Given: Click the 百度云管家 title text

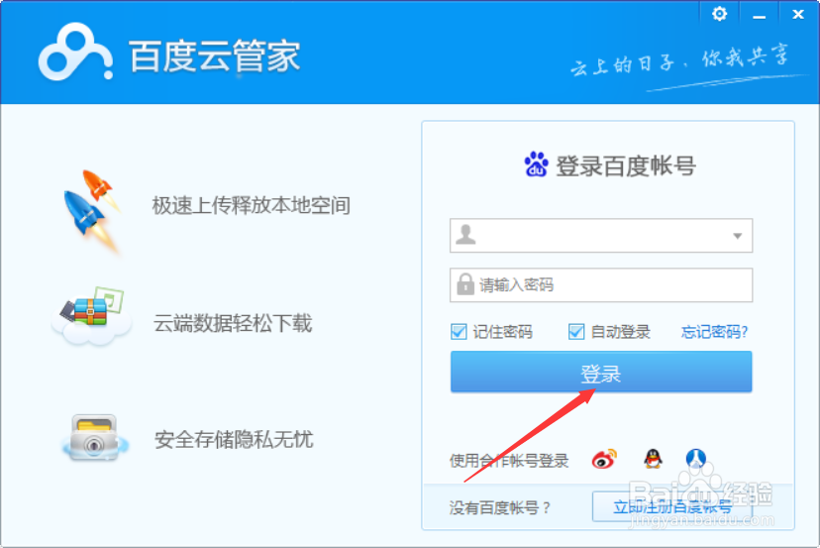Looking at the screenshot, I should click(x=215, y=55).
